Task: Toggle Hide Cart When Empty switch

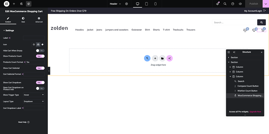Action: 40,50
